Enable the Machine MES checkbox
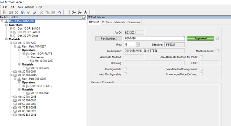 (217, 51)
